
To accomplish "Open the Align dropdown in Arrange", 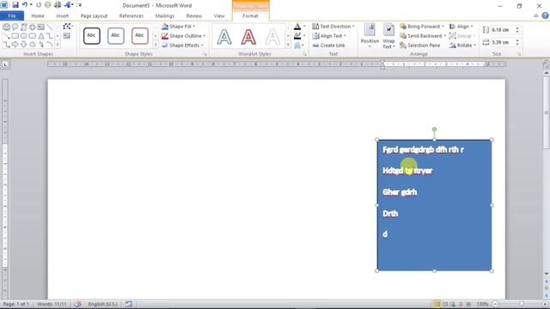I will [461, 27].
